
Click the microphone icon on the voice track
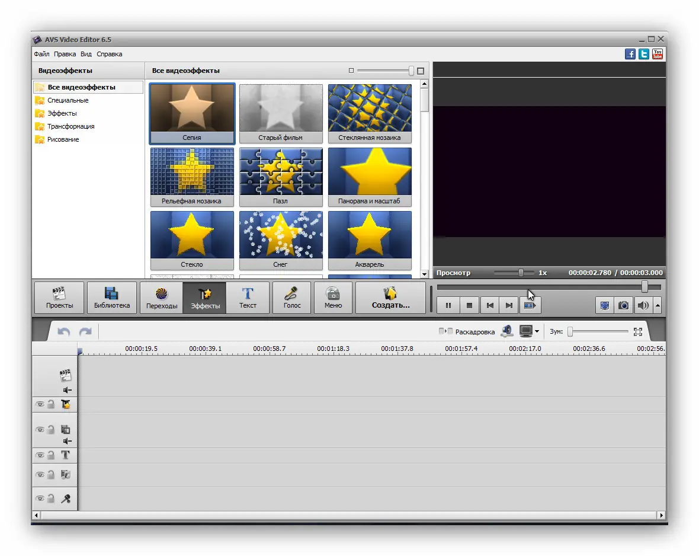[x=67, y=499]
